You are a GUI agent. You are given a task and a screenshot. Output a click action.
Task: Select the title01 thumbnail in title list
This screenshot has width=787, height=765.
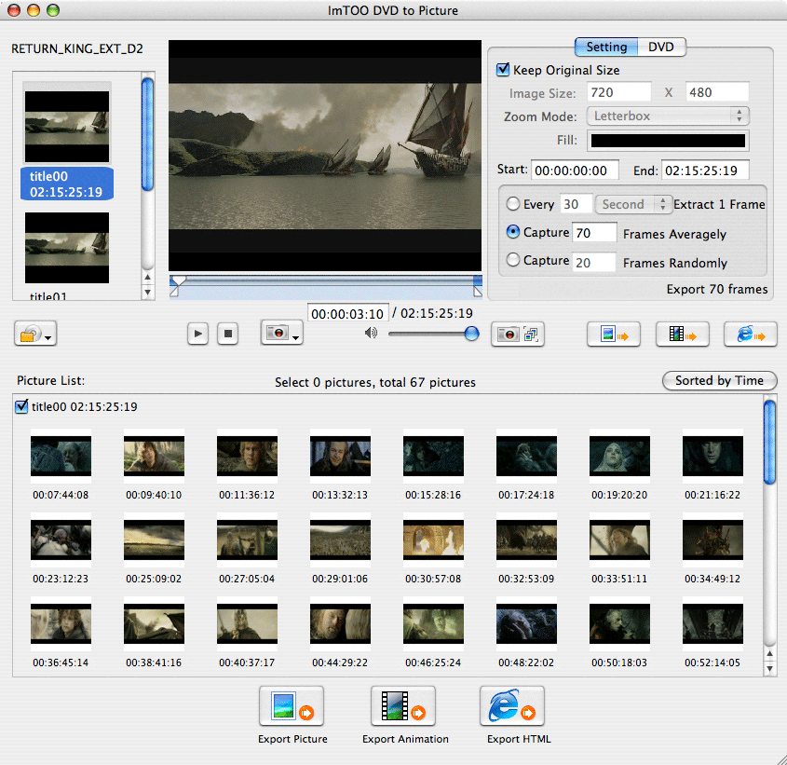coord(67,248)
